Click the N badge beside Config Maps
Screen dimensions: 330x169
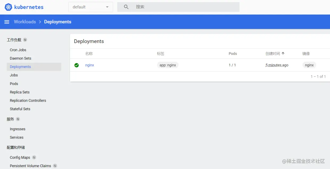(34, 157)
